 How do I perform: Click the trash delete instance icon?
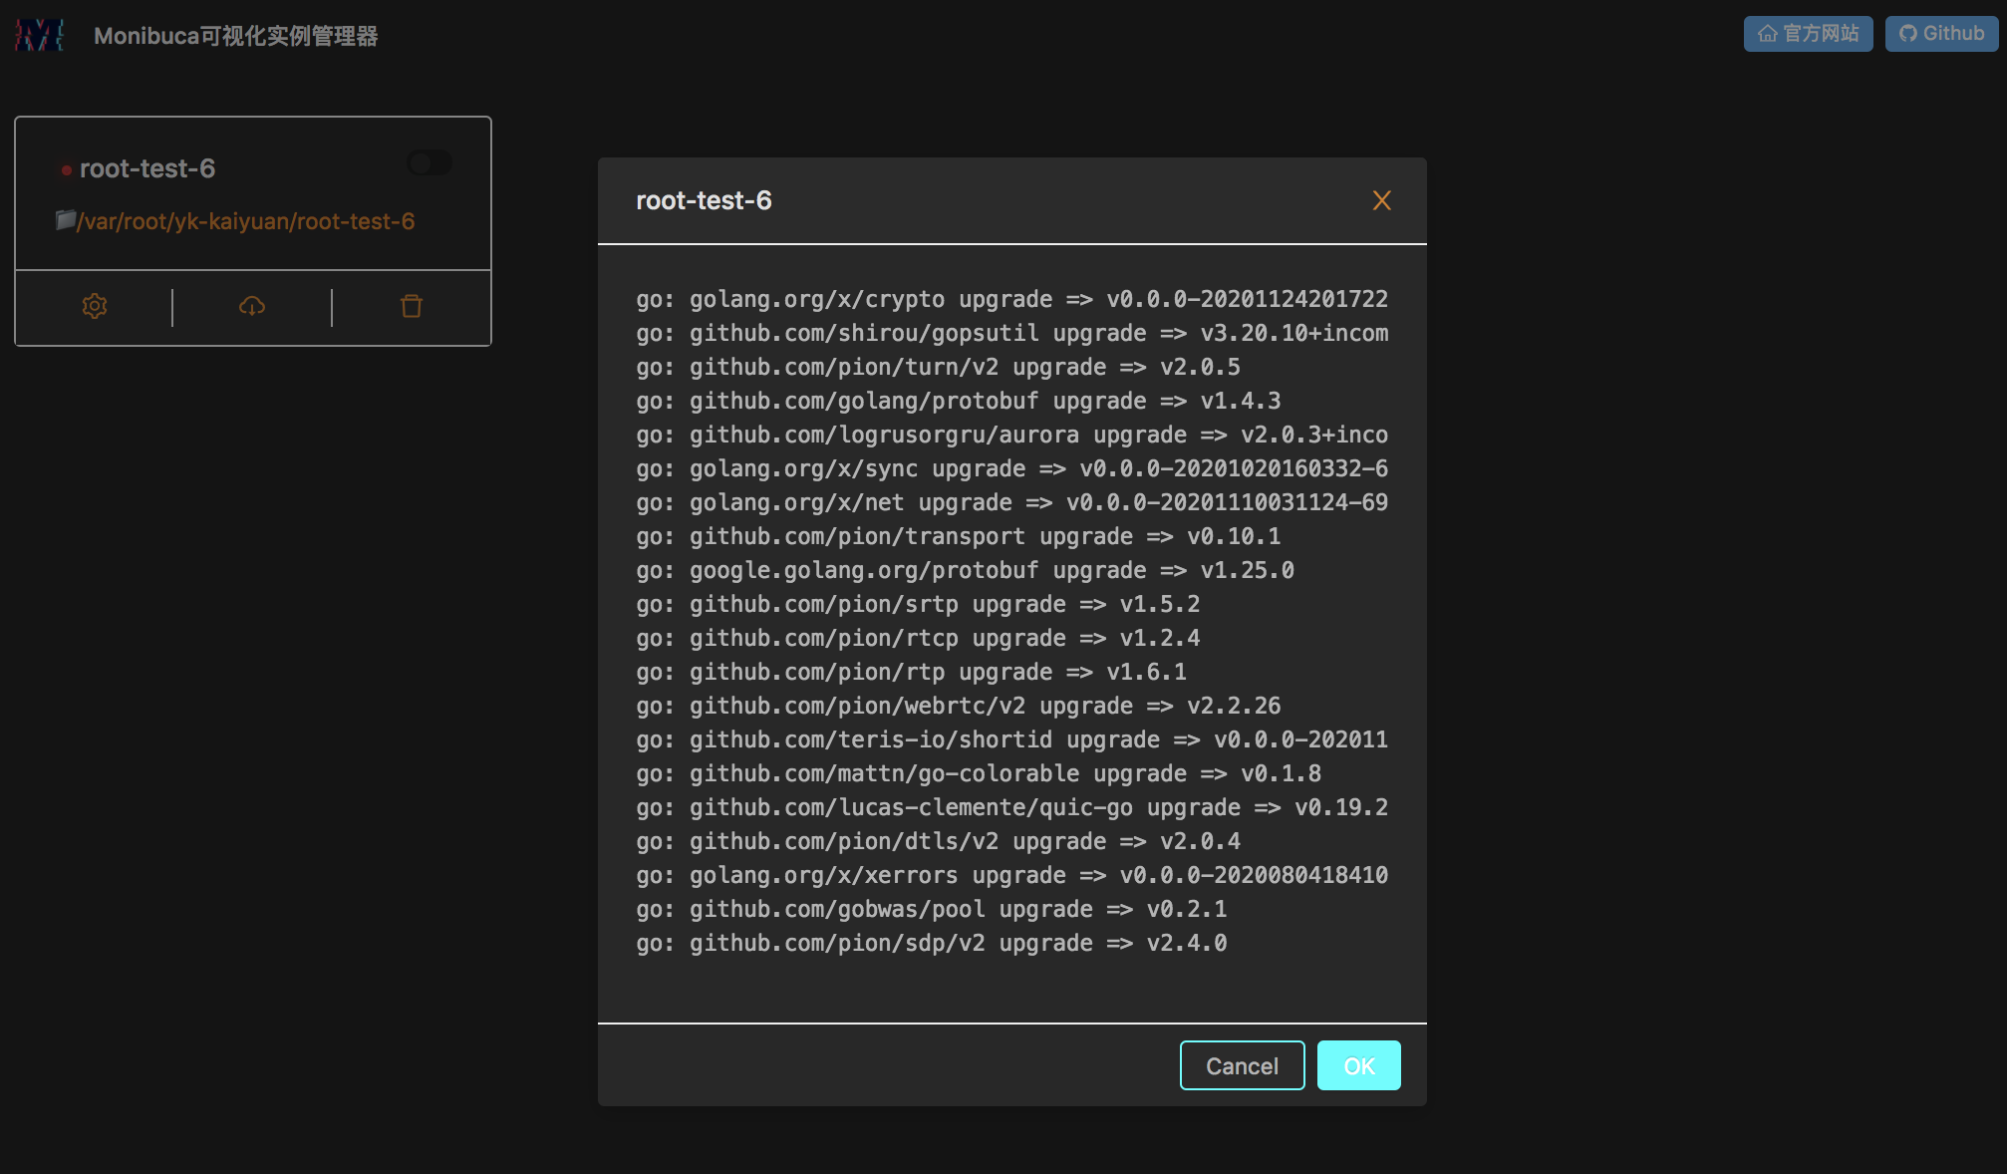coord(412,306)
